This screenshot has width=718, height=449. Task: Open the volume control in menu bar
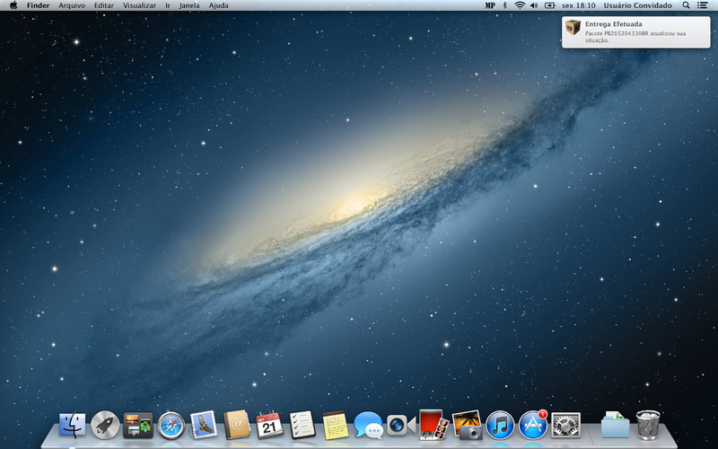[x=534, y=5]
